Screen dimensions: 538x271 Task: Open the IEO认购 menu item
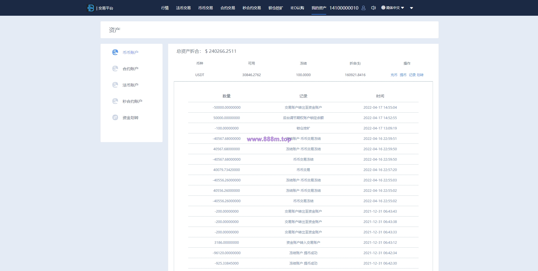pos(297,8)
